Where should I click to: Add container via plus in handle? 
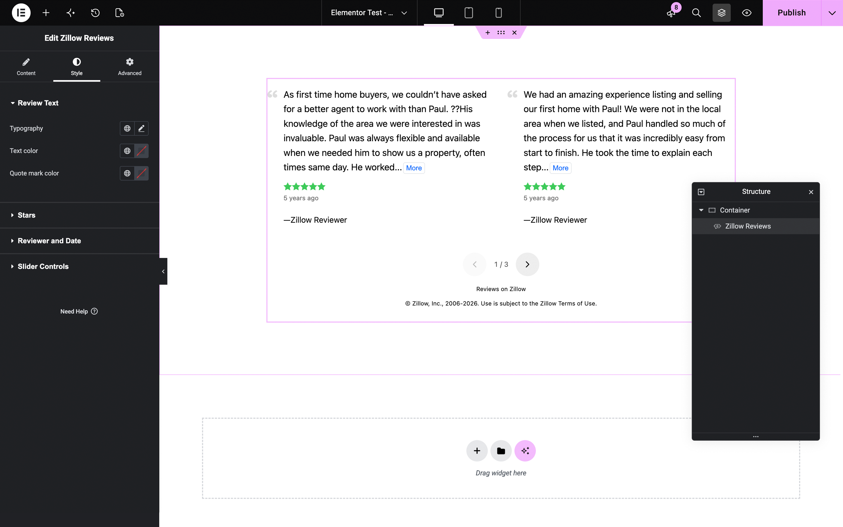pos(488,32)
